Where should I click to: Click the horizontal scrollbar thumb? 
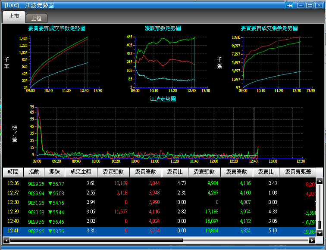pyautogui.click(x=97, y=241)
